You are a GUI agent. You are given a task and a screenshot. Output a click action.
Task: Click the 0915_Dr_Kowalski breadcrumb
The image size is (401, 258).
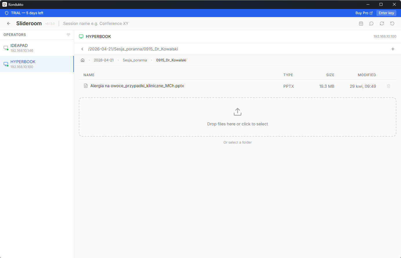tap(171, 60)
